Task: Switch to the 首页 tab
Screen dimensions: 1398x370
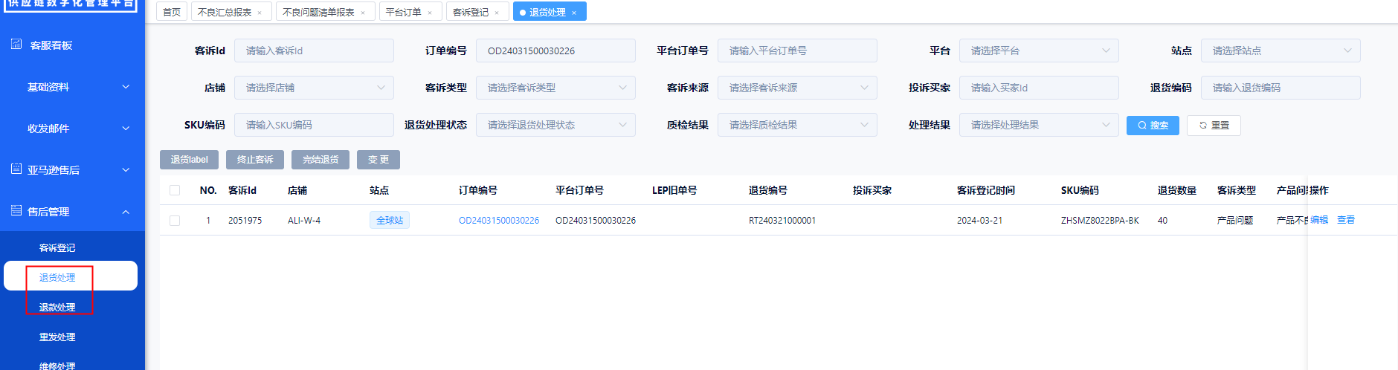Action: click(172, 12)
